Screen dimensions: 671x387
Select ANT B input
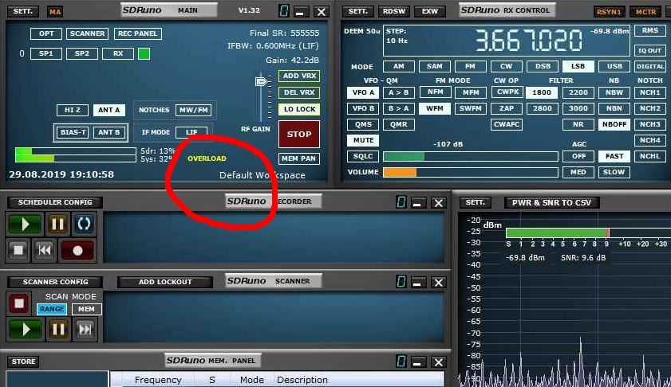109,132
